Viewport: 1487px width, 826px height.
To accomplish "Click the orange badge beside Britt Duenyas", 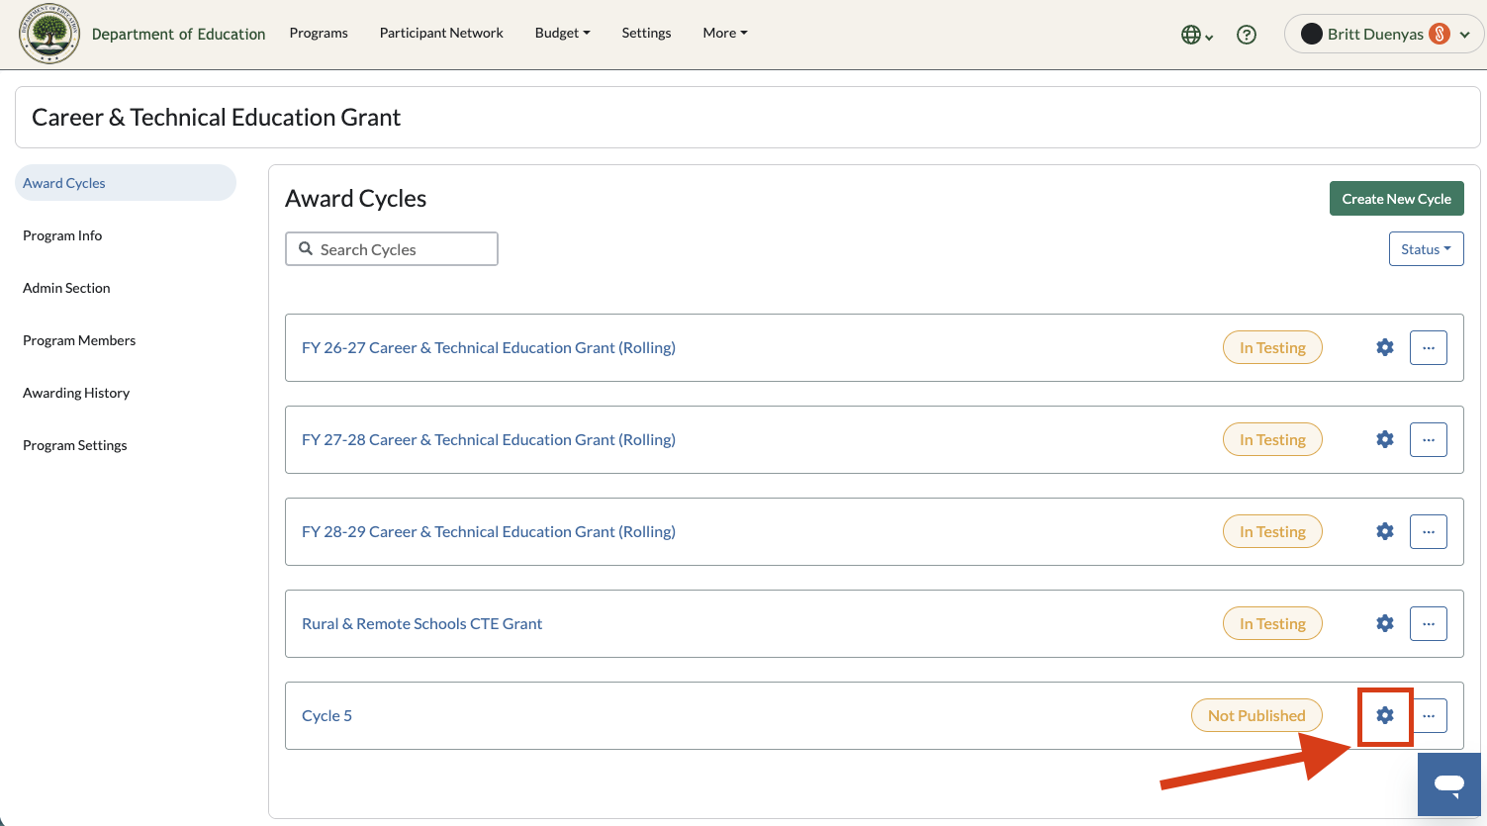I will (1440, 34).
